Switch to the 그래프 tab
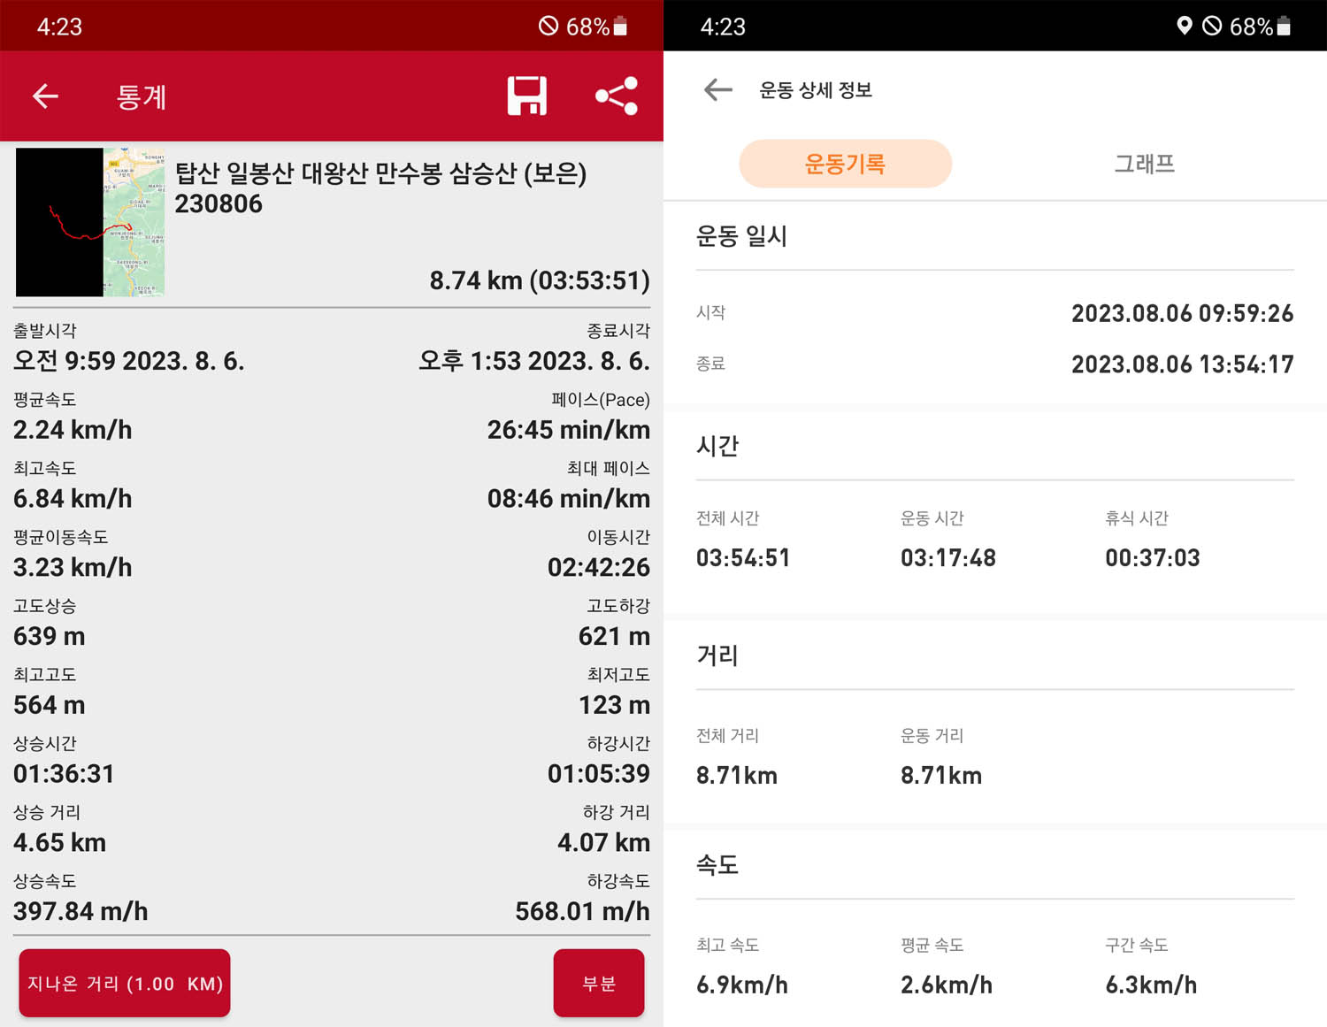Screen dimensions: 1327x1027 [1144, 164]
